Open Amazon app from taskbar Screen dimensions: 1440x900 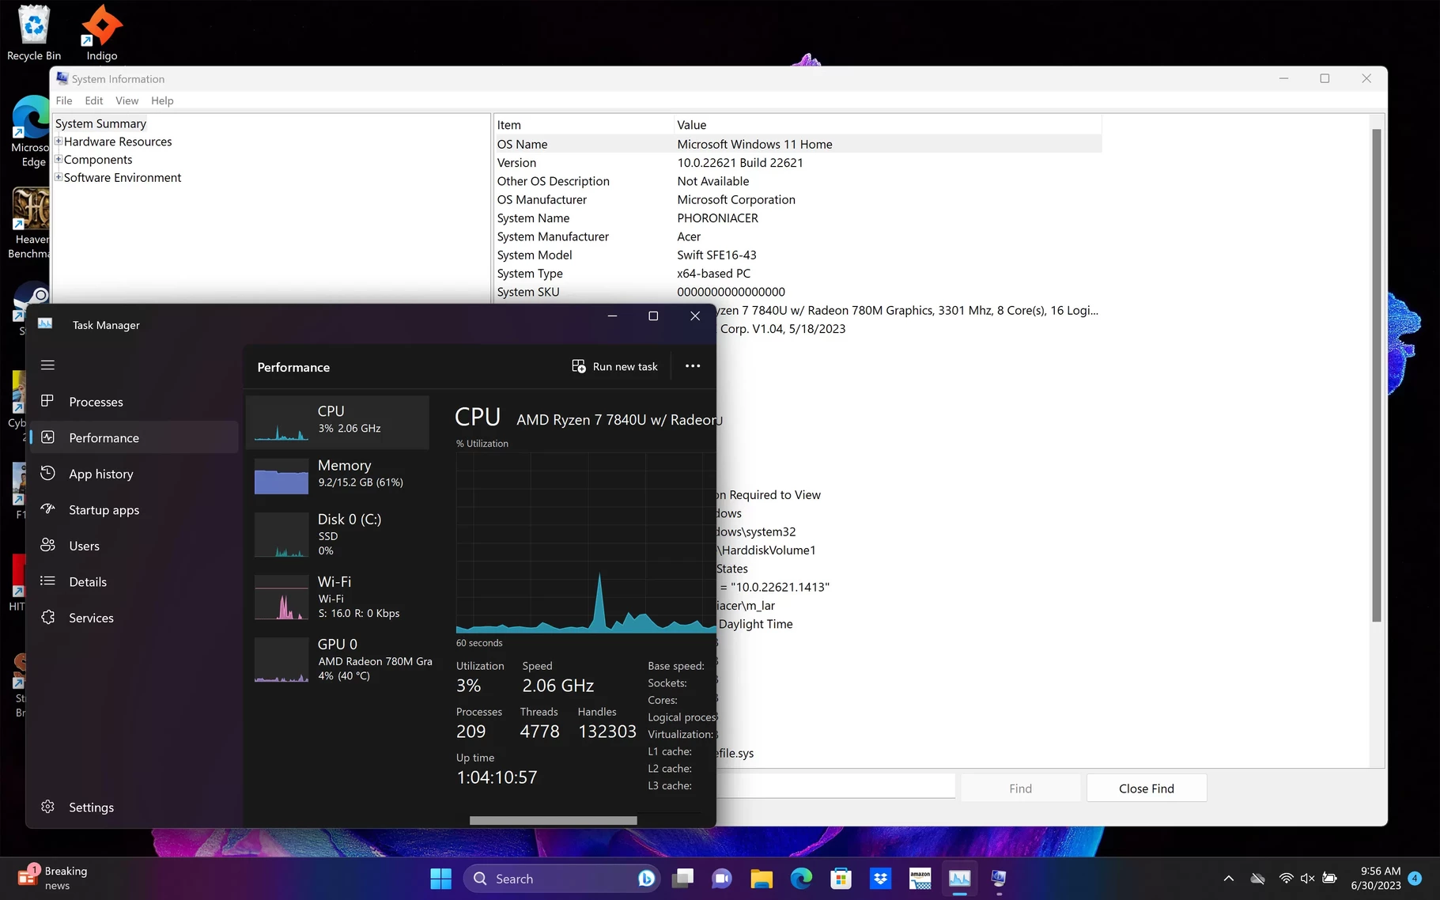920,879
